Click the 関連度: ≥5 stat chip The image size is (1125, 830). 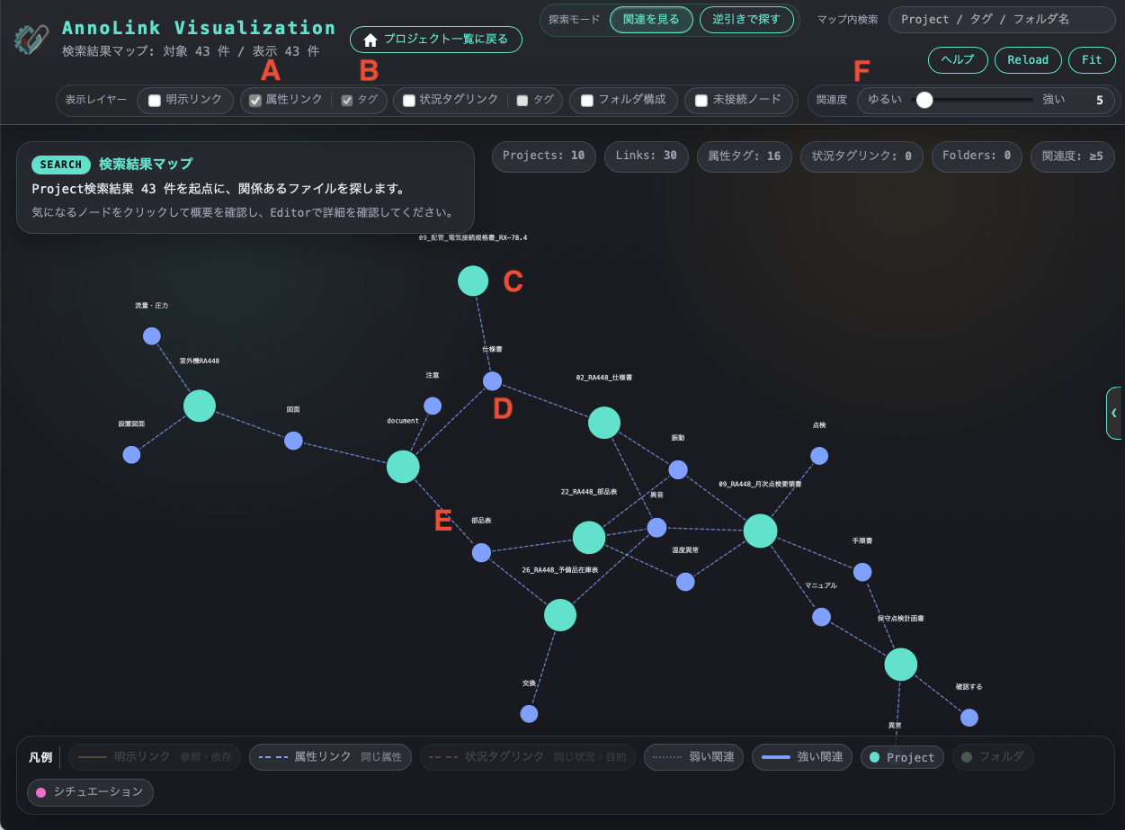coord(1073,156)
